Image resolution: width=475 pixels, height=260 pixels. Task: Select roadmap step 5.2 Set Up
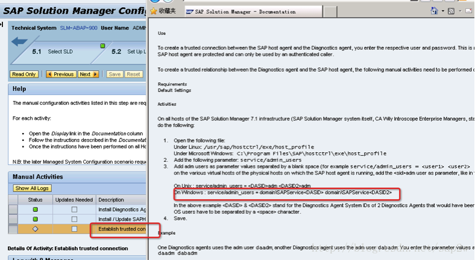click(x=128, y=52)
